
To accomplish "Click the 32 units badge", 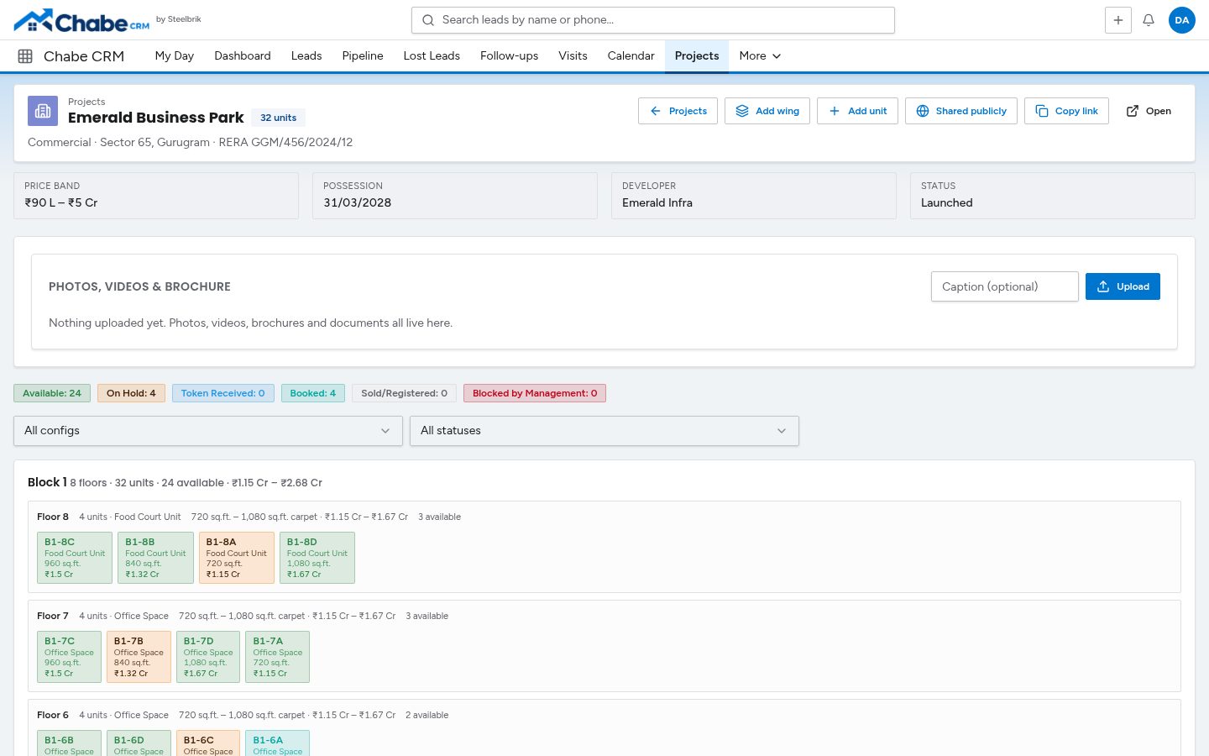I will (279, 118).
